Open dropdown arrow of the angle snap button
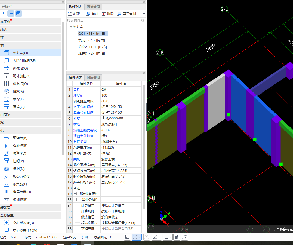The image size is (293, 245). [160, 237]
